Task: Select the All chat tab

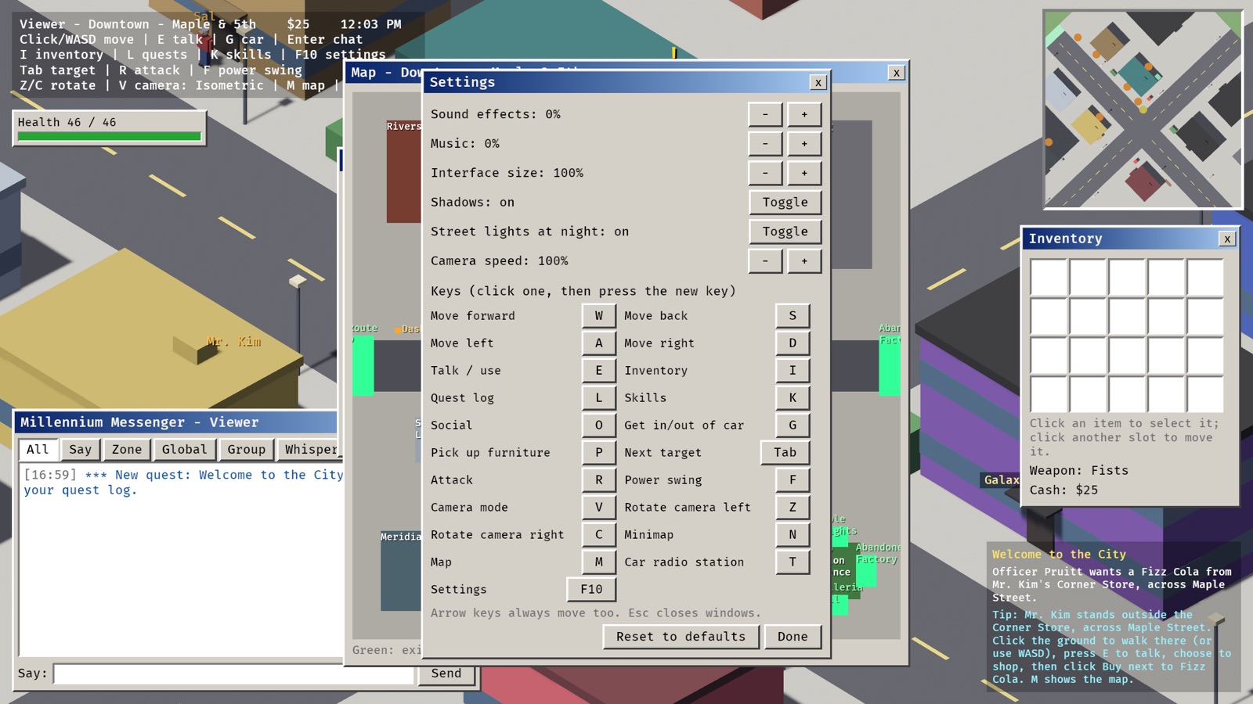Action: tap(38, 450)
